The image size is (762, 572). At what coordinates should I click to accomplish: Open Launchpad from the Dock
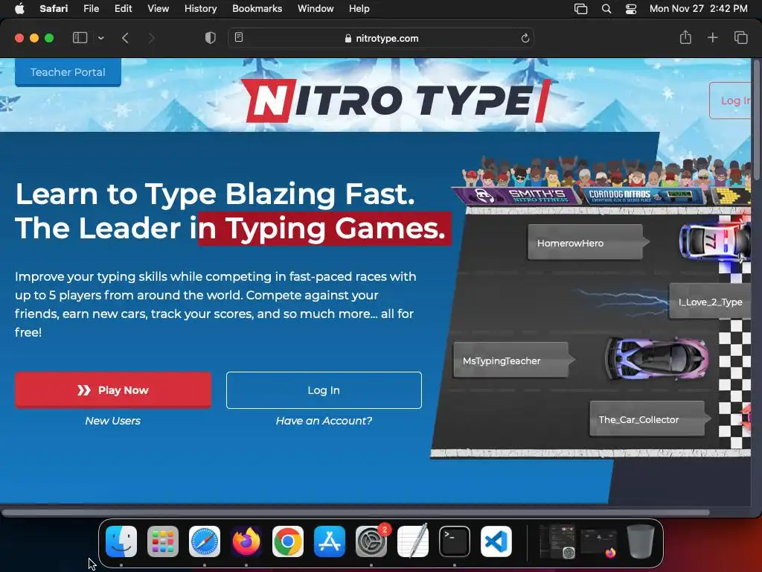(163, 541)
